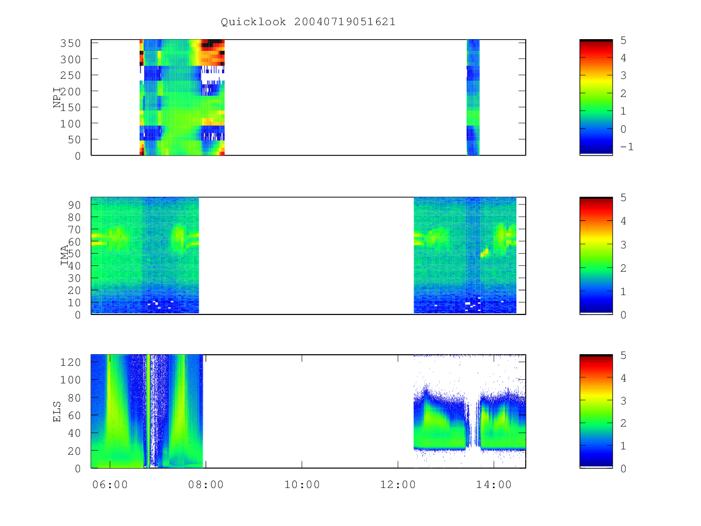Viewport: 701px width, 526px height.
Task: Click the narrow NPI data strip near 13:30
Action: point(473,98)
